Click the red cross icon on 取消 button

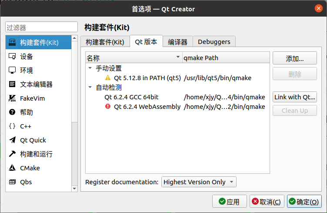255,202
